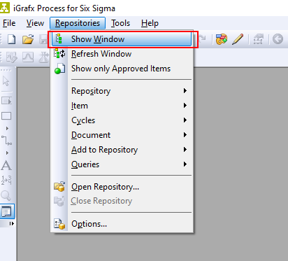Viewport: 288px width, 261px height.
Task: Click the New document icon in toolbar
Action: click(11, 39)
